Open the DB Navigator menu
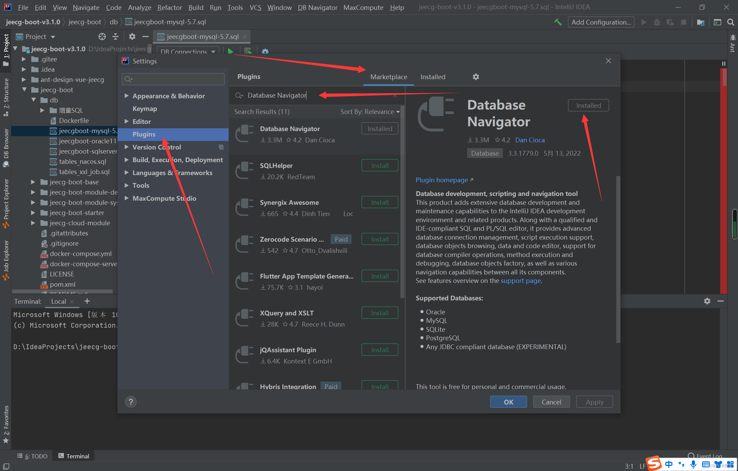738x471 pixels. click(317, 7)
